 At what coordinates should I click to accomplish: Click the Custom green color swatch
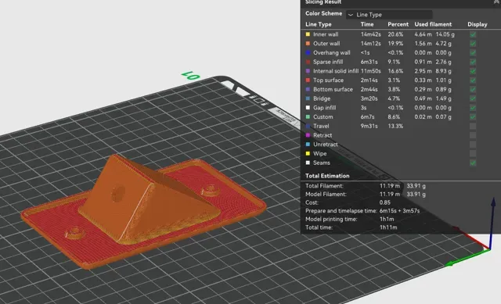point(308,116)
